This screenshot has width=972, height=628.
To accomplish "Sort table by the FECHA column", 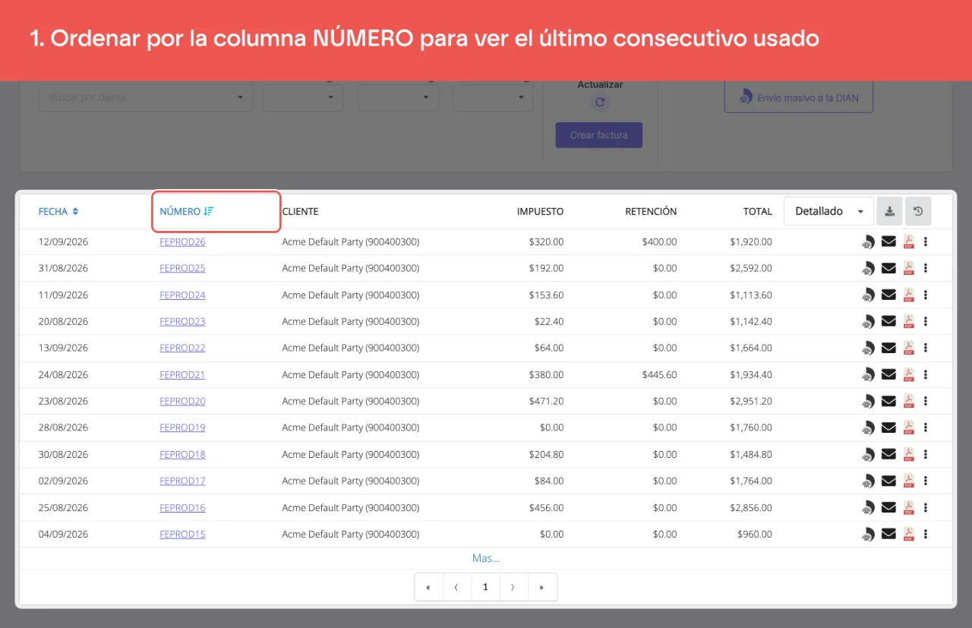I will tap(58, 211).
